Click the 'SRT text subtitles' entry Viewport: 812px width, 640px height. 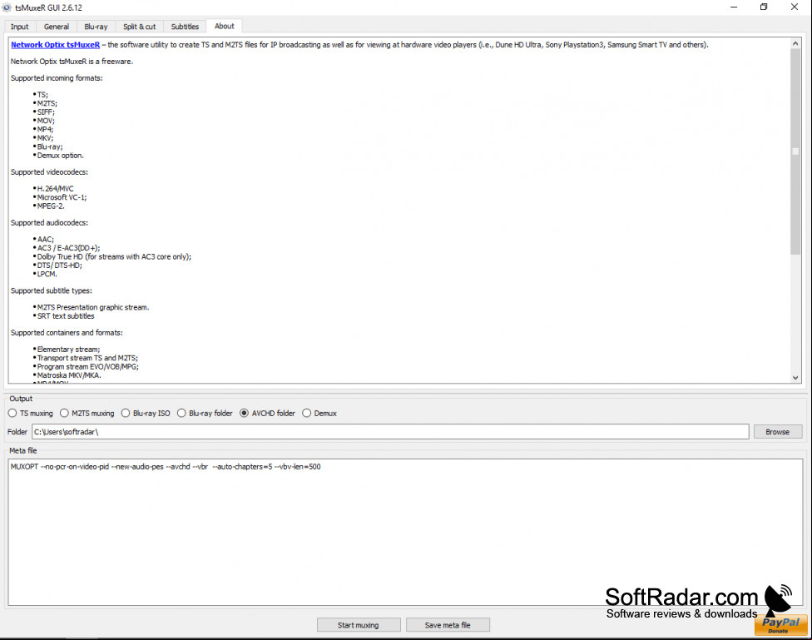tap(65, 316)
